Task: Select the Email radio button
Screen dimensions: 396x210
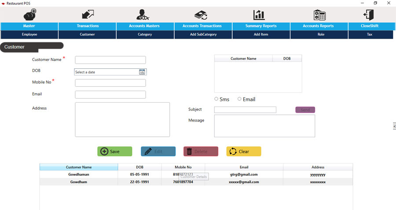Action: pyautogui.click(x=240, y=99)
